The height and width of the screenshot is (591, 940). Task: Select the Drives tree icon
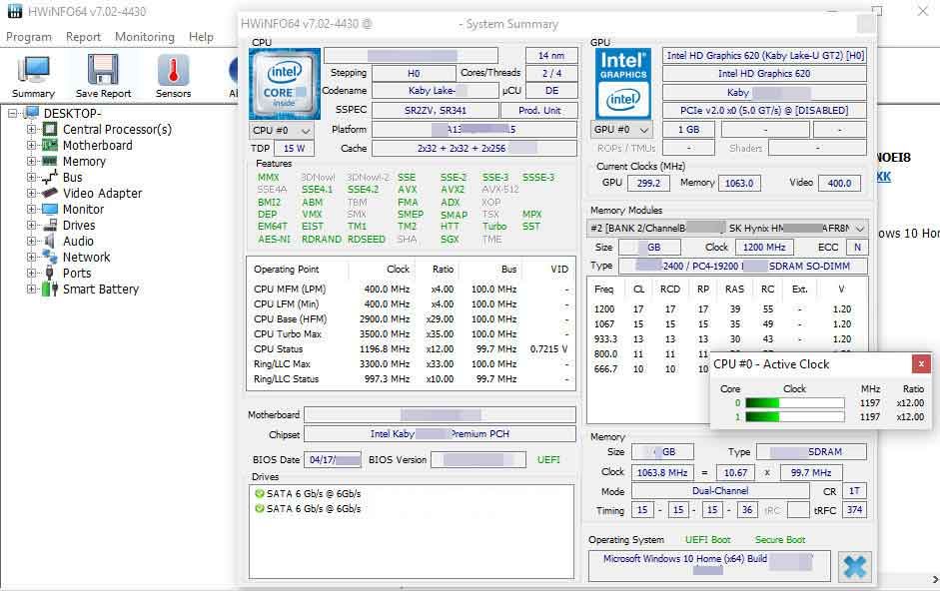[50, 225]
